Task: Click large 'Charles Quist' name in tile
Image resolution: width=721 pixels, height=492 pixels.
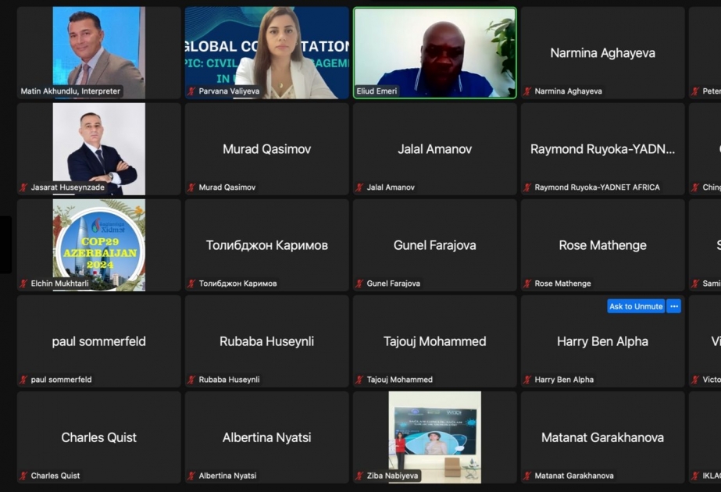Action: coord(99,437)
